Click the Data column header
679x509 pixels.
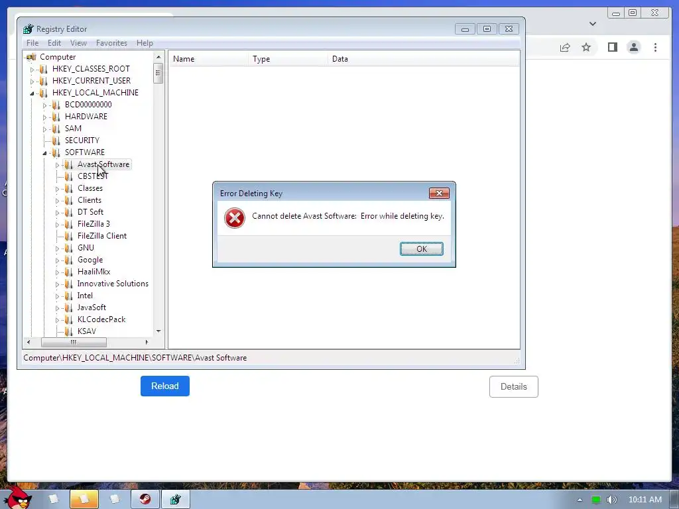pos(424,59)
